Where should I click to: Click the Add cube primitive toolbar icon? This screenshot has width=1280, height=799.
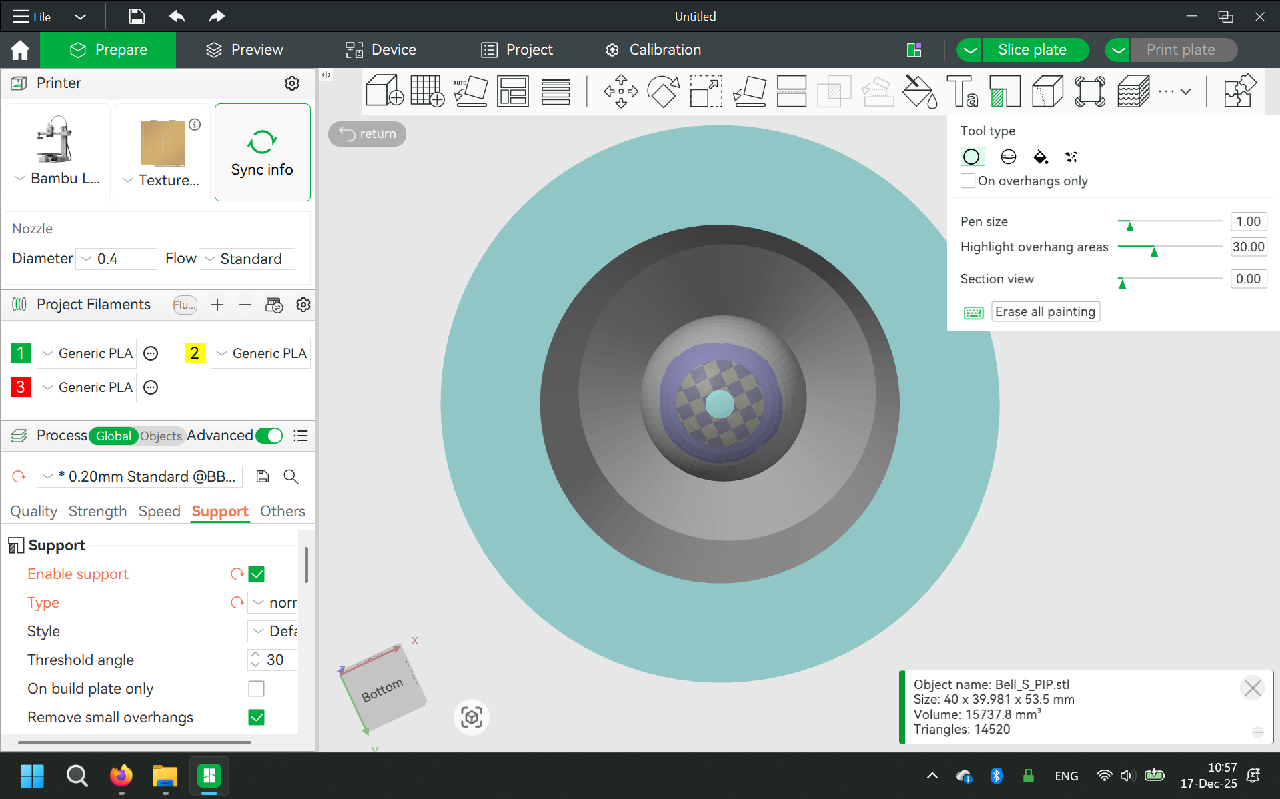tap(384, 91)
